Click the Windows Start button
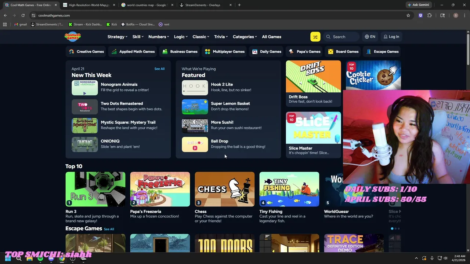Image resolution: width=470 pixels, height=264 pixels. point(8,258)
